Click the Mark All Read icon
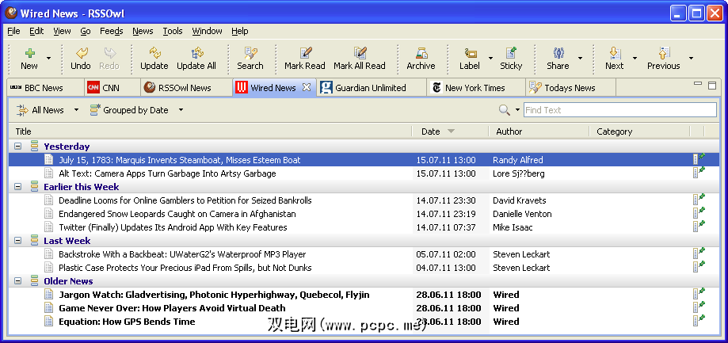 click(359, 54)
